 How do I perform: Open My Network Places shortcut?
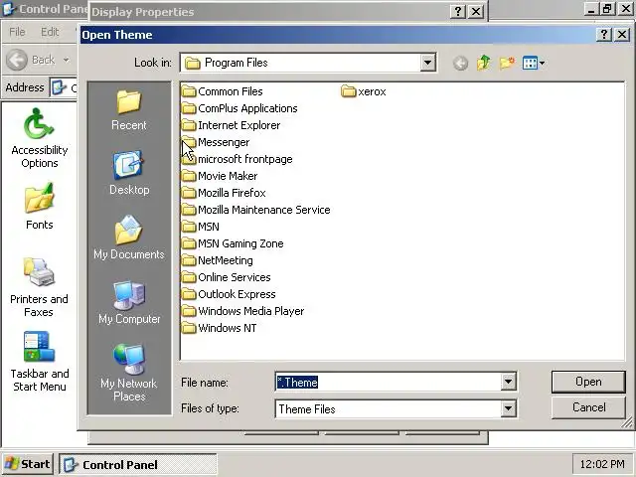click(129, 373)
